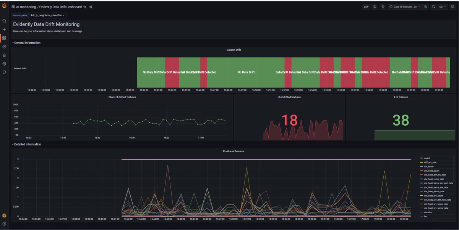Screen dimensions: 459x230
Task: Open the # of features panel menu
Action: (401, 97)
